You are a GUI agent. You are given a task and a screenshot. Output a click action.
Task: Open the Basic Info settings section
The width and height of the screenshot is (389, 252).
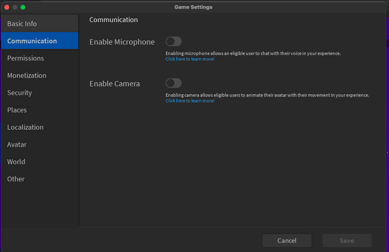tap(22, 23)
